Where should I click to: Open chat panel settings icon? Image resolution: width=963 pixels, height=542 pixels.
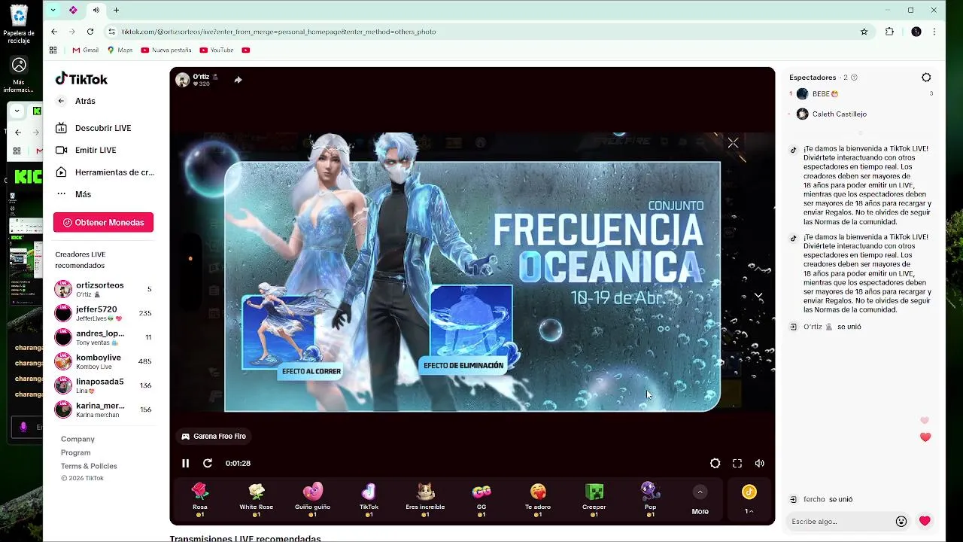(x=926, y=78)
